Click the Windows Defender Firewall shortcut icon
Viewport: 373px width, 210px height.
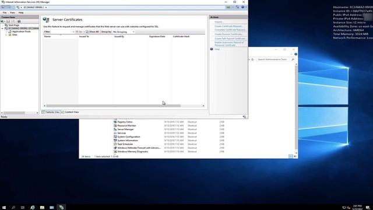point(115,148)
